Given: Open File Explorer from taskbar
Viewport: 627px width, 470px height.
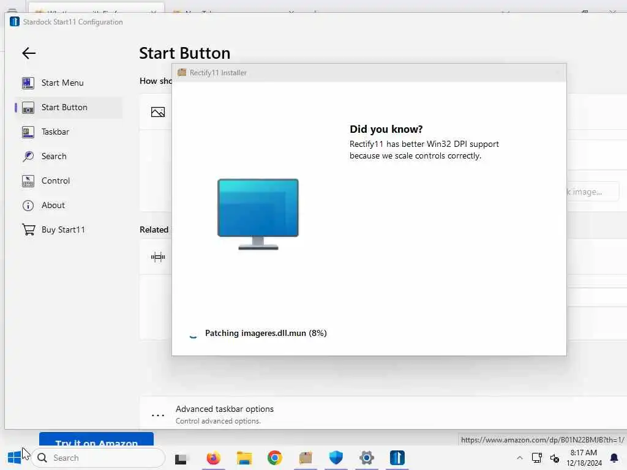Looking at the screenshot, I should point(244,458).
